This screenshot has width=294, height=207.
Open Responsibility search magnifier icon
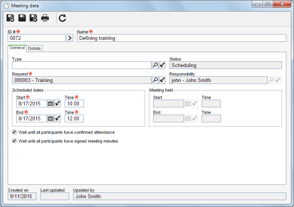(x=271, y=80)
